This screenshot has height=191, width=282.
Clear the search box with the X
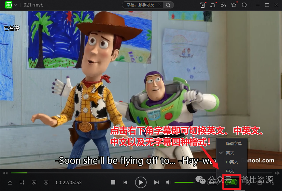160,5
